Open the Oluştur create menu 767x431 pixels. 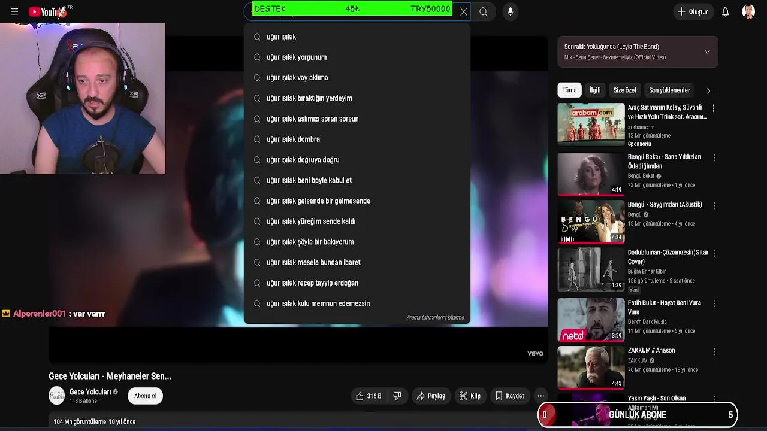693,11
